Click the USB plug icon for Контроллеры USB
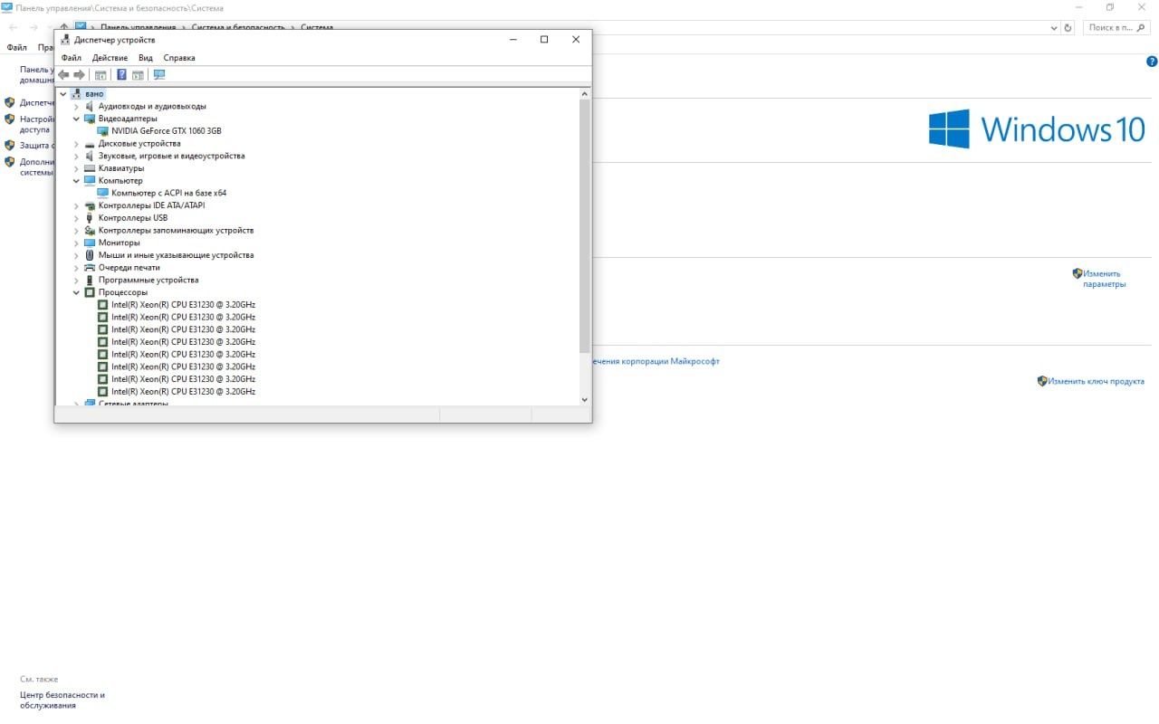 (90, 218)
